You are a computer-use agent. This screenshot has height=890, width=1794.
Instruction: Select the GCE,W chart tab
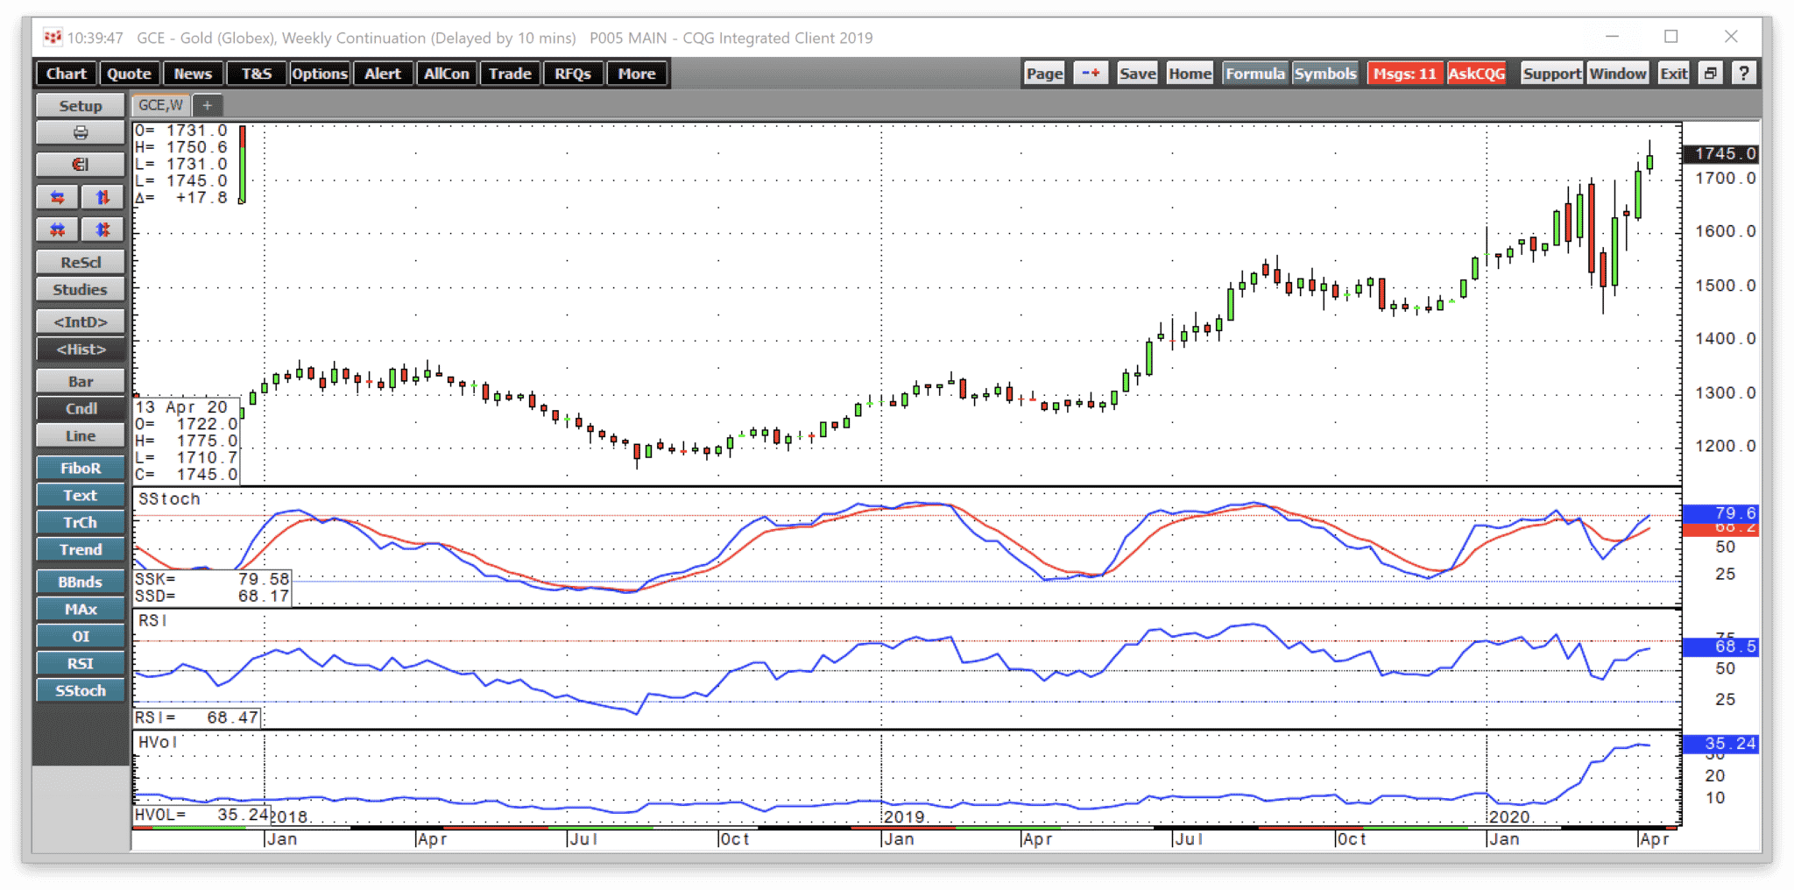160,105
